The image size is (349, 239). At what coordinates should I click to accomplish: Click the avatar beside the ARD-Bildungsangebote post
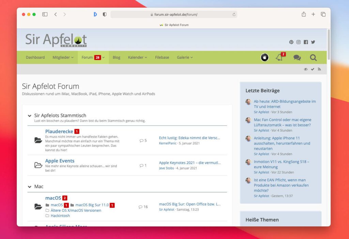tap(248, 102)
